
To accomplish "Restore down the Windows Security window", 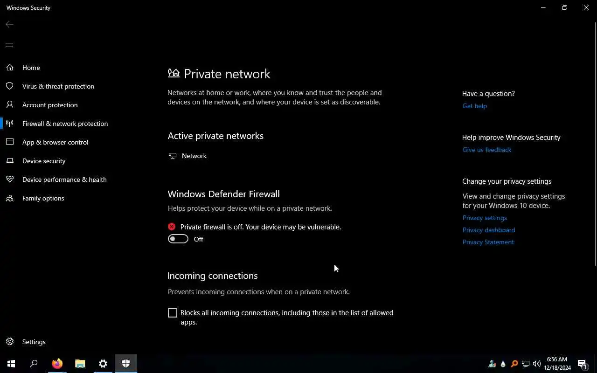I will pos(565,7).
